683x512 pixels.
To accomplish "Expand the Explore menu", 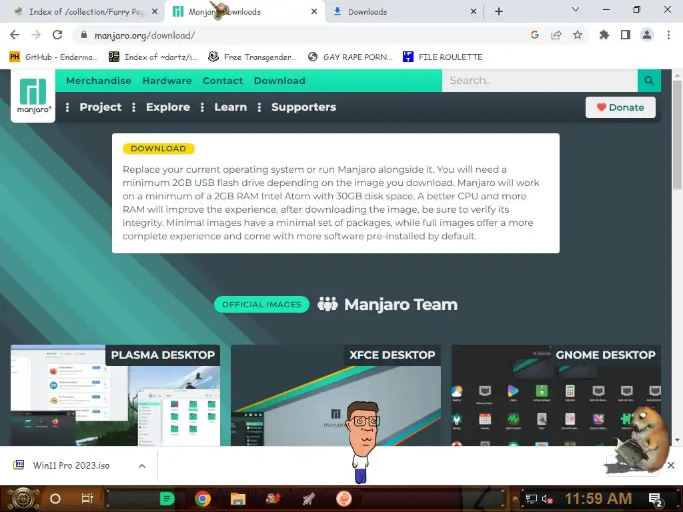I will [167, 107].
